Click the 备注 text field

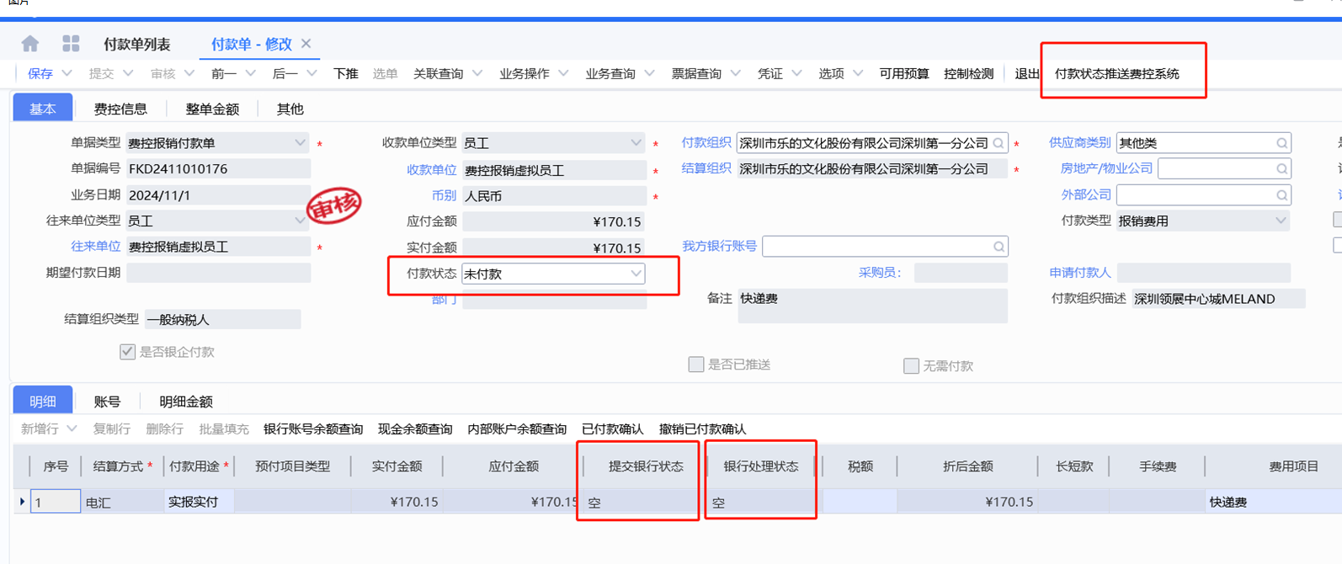click(871, 306)
